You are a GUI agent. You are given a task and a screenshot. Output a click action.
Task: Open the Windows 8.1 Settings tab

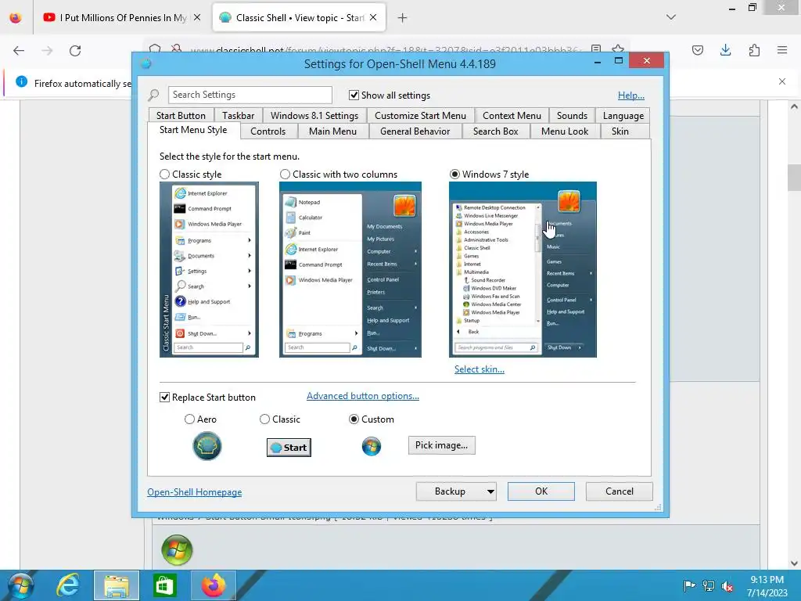click(314, 116)
